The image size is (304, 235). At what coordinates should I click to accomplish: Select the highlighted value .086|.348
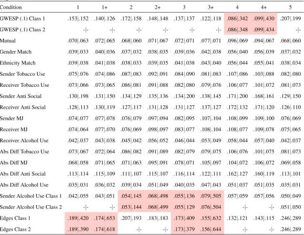tap(237, 29)
